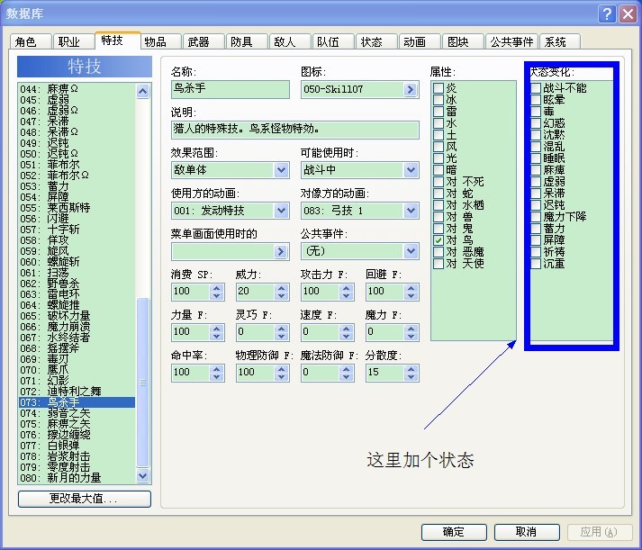The width and height of the screenshot is (642, 550).
Task: Select skill 080: 新月的力量
Action: click(77, 478)
